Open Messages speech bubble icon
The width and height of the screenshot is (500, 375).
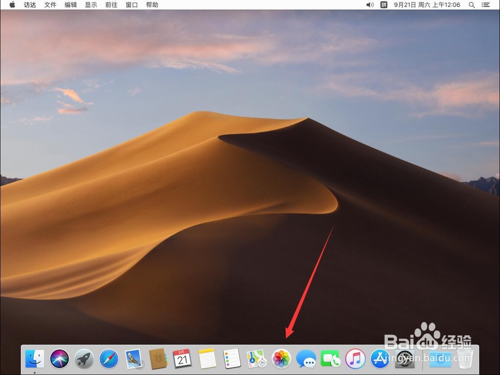coord(306,358)
